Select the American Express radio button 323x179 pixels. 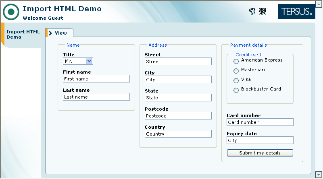pos(236,61)
